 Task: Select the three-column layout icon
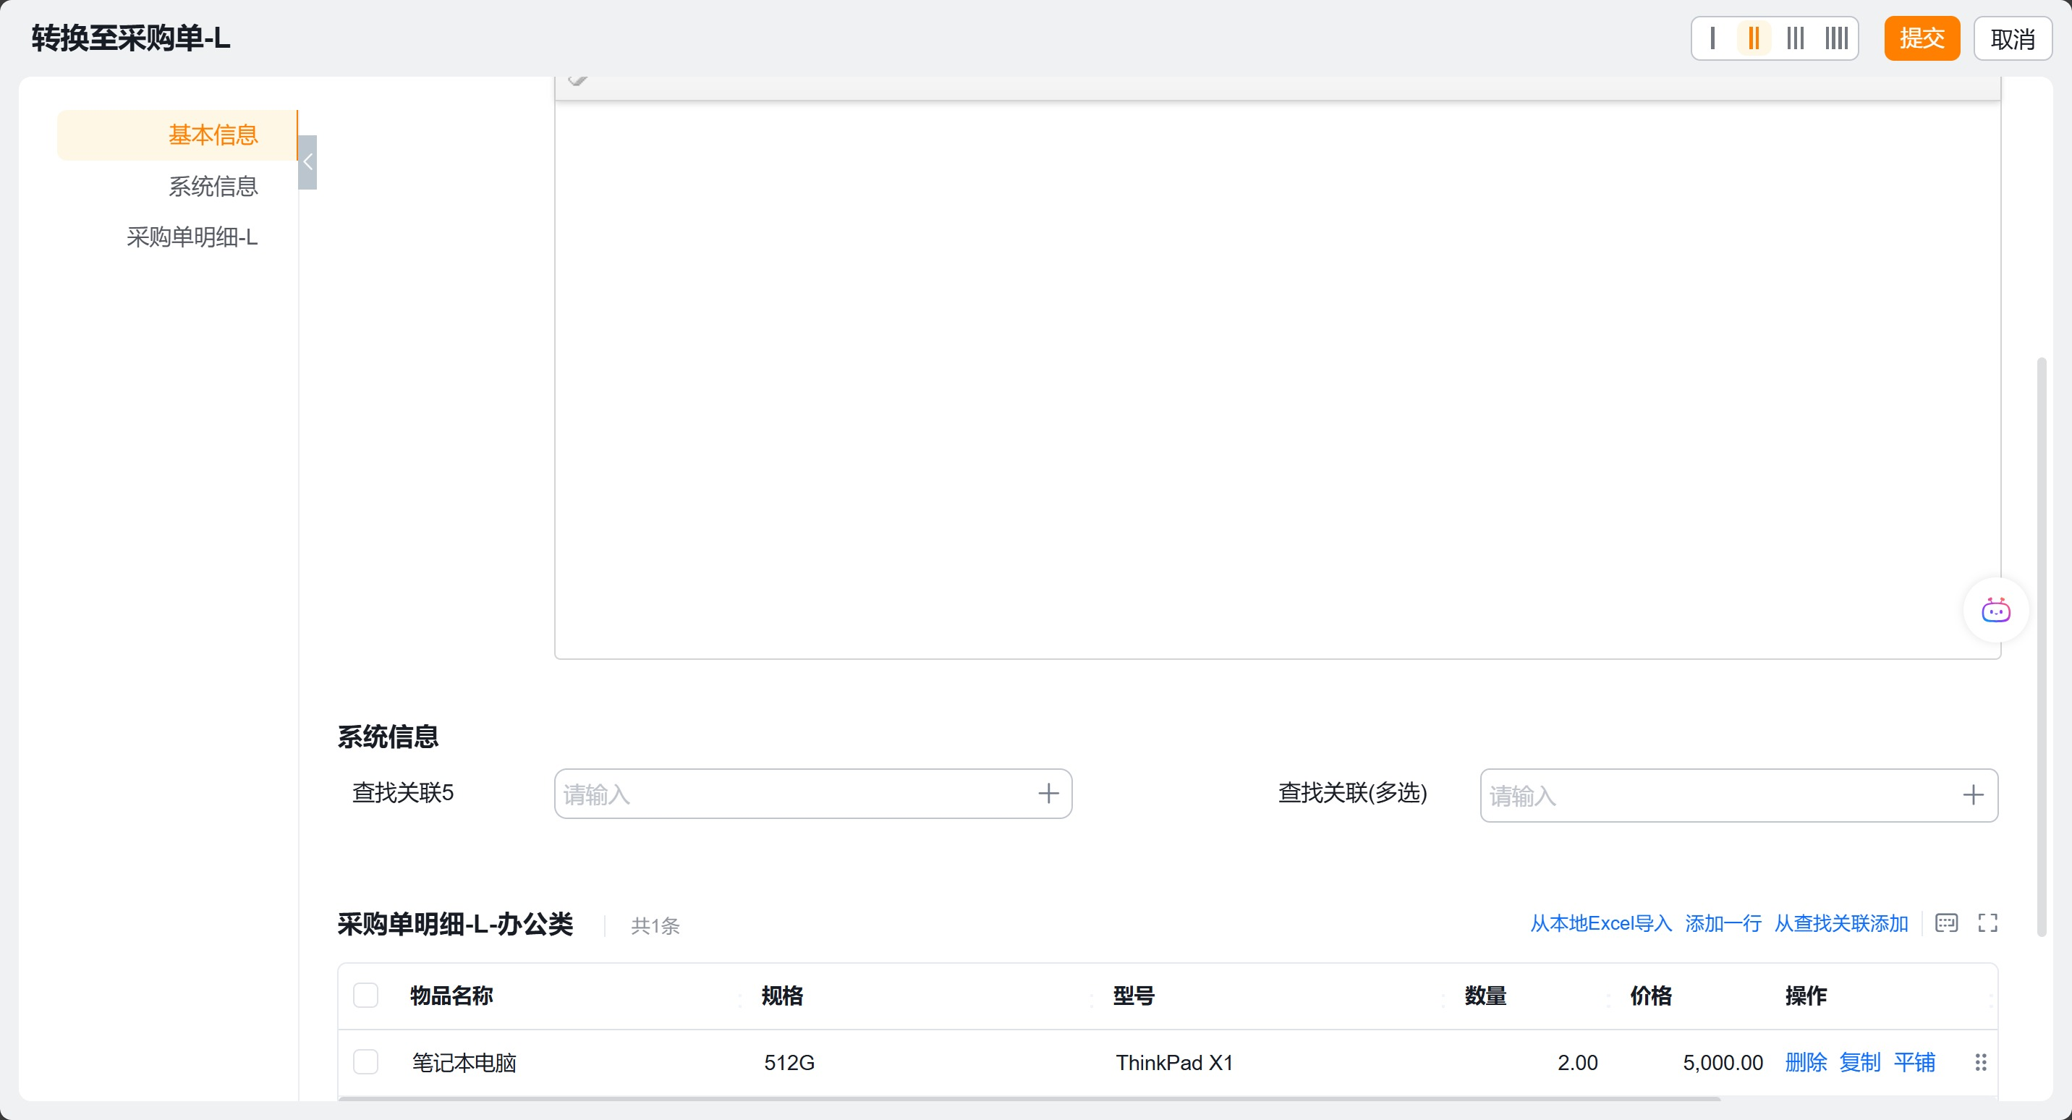(x=1796, y=38)
